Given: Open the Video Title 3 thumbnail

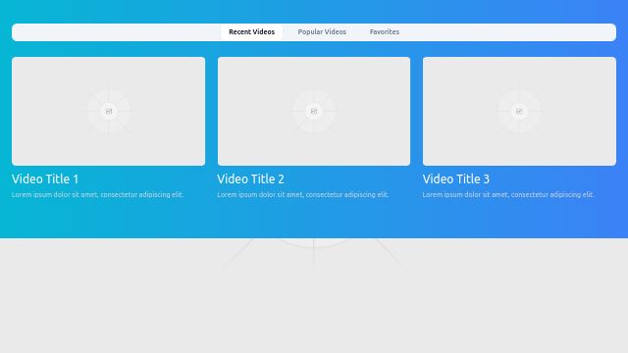Looking at the screenshot, I should (519, 111).
